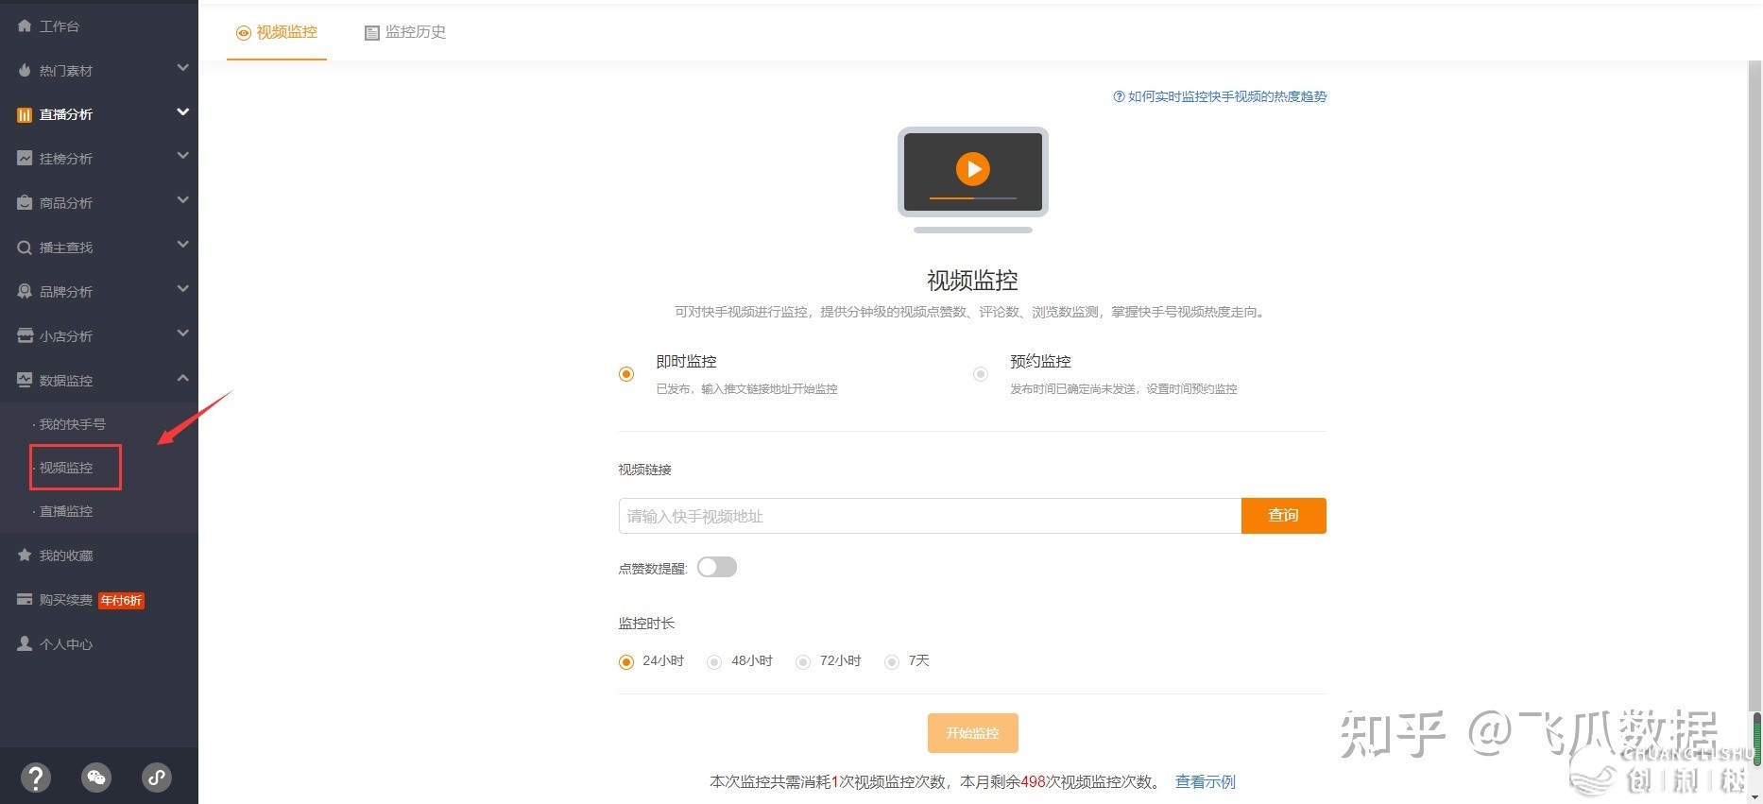The height and width of the screenshot is (804, 1763).
Task: Expand the 播主查找 menu chevron
Action: tap(183, 245)
